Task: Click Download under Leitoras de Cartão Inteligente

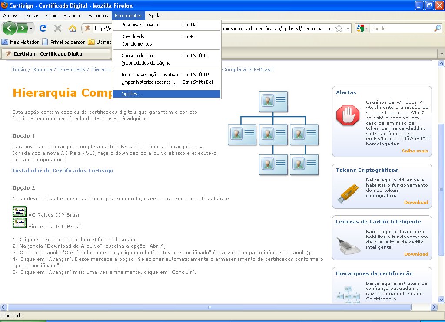Action: [x=416, y=254]
